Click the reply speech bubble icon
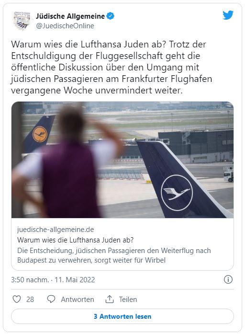Image resolution: width=245 pixels, height=335 pixels. (x=51, y=299)
